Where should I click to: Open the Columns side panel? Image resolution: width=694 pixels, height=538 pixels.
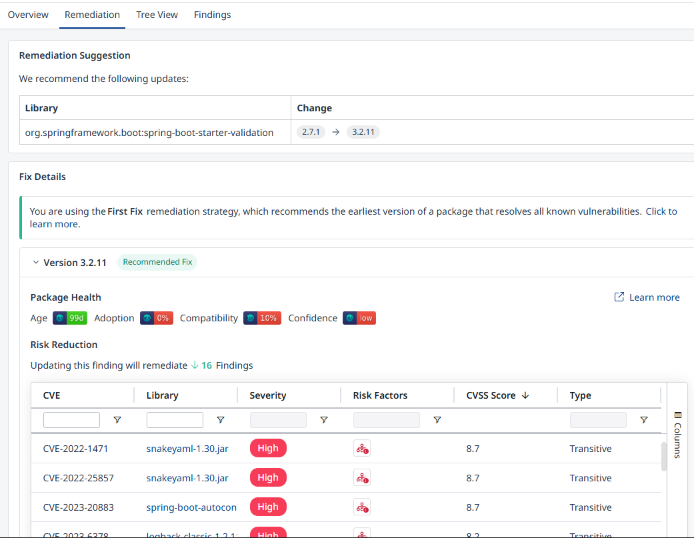point(677,435)
